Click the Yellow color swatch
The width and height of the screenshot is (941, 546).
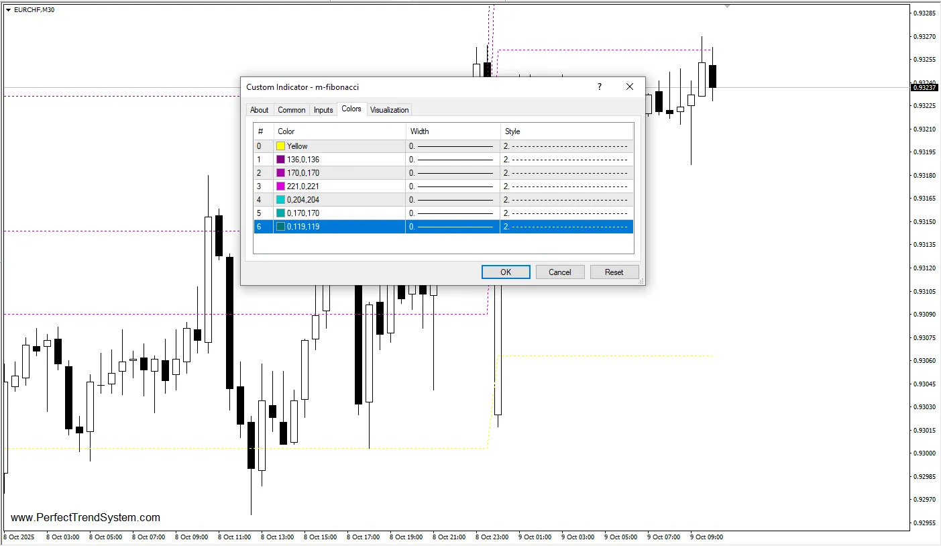point(280,146)
